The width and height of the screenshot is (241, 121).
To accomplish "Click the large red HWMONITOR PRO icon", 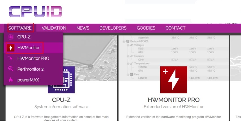I will 173,80.
